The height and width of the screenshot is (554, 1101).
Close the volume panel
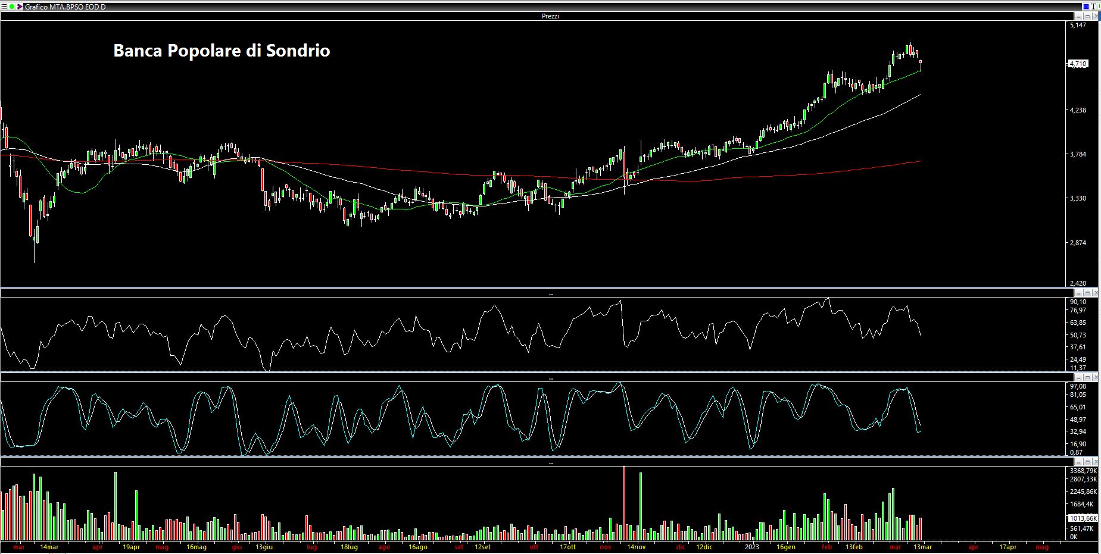(1096, 462)
